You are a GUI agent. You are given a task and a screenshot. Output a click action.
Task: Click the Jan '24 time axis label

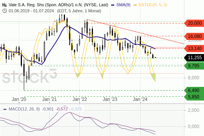tap(140, 99)
